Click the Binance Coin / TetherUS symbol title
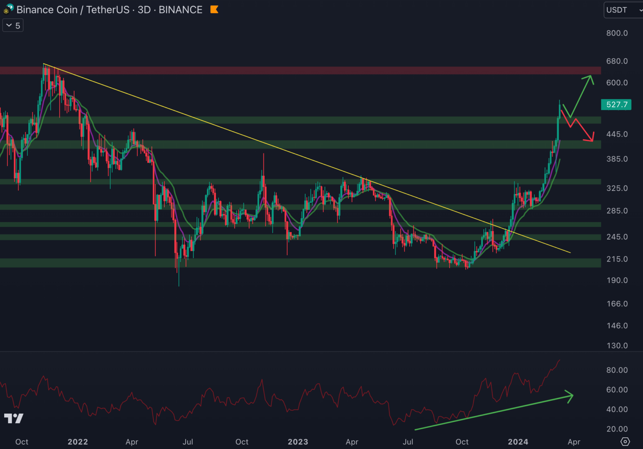 [x=73, y=10]
